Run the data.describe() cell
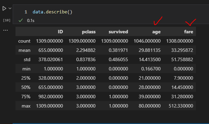 4,9
